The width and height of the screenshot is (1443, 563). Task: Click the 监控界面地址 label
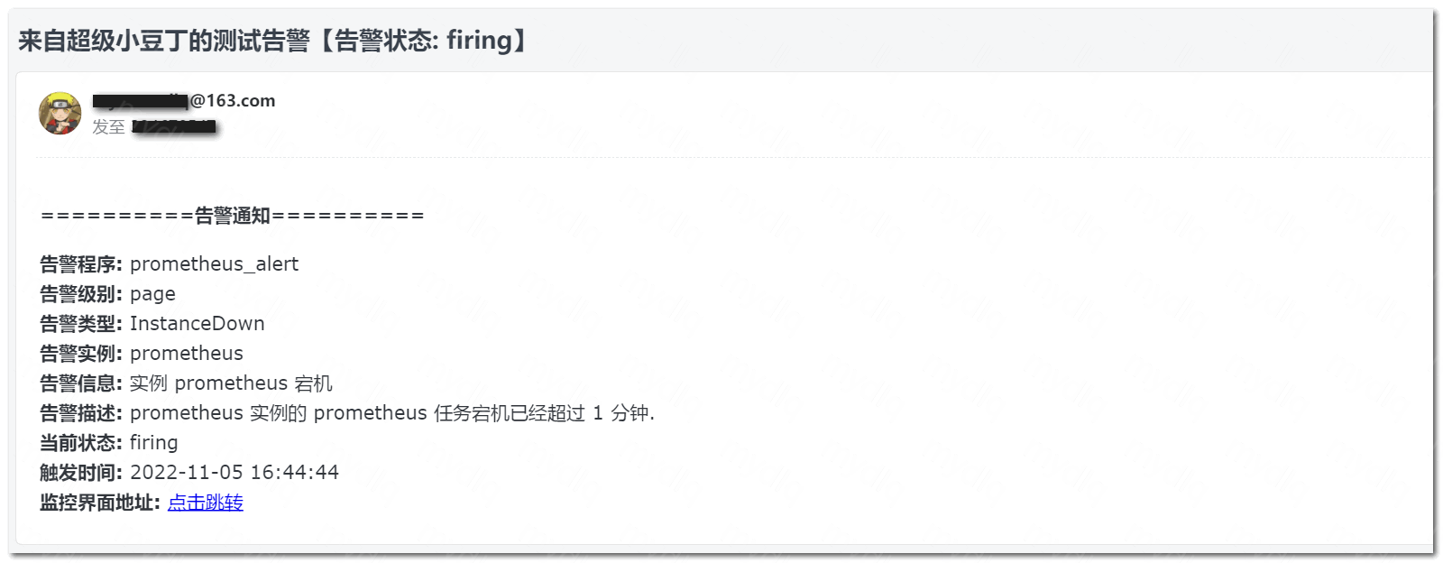[x=99, y=503]
